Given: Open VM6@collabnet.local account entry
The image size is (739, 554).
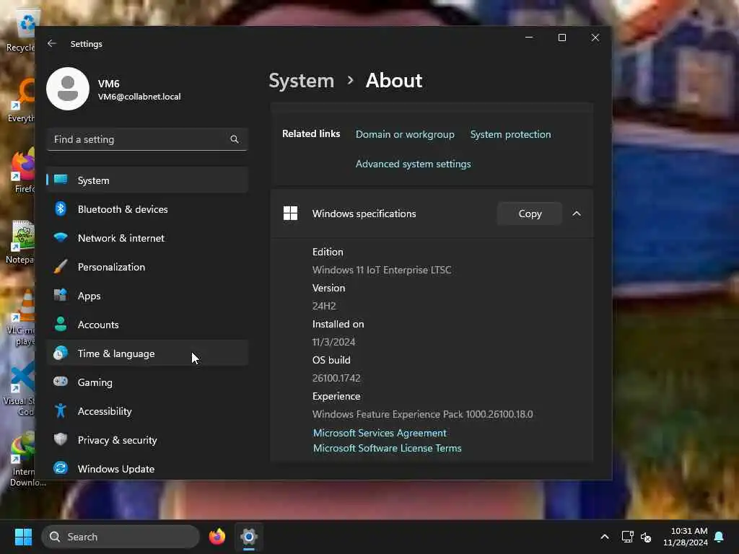Looking at the screenshot, I should [139, 97].
